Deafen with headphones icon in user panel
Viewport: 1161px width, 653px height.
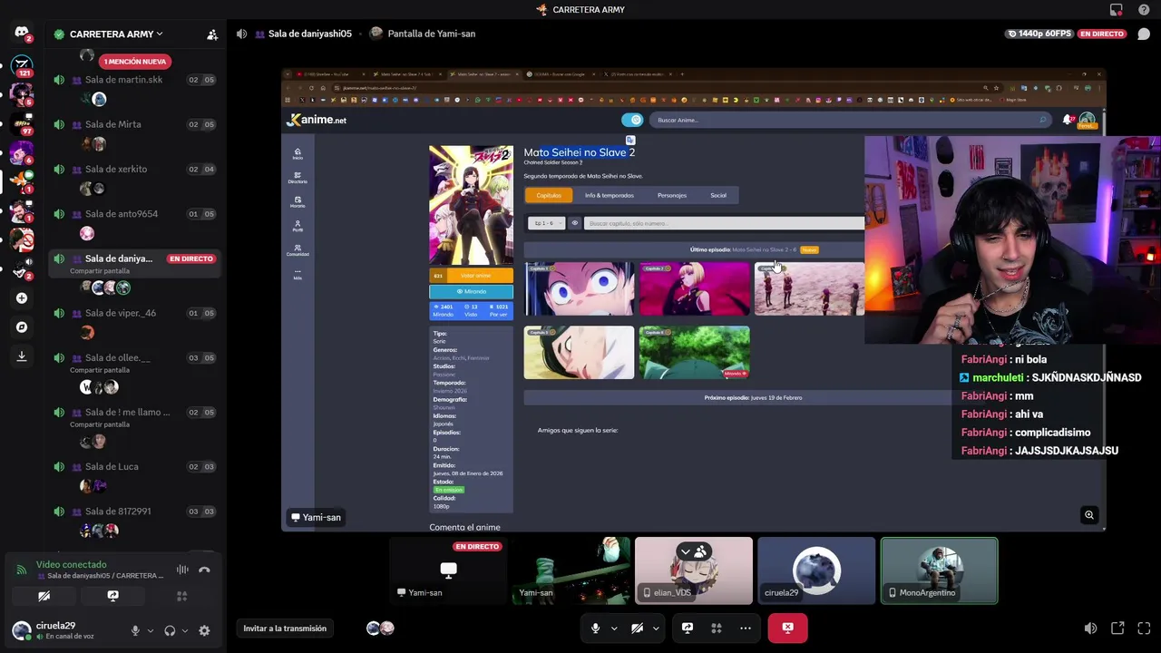(170, 630)
